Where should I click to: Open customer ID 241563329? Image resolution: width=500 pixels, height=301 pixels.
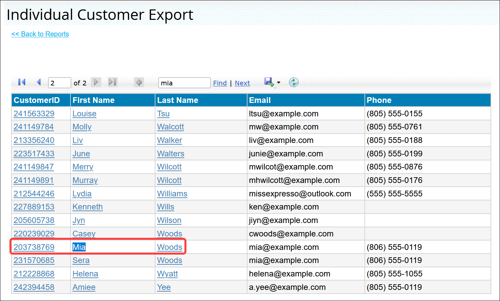34,114
